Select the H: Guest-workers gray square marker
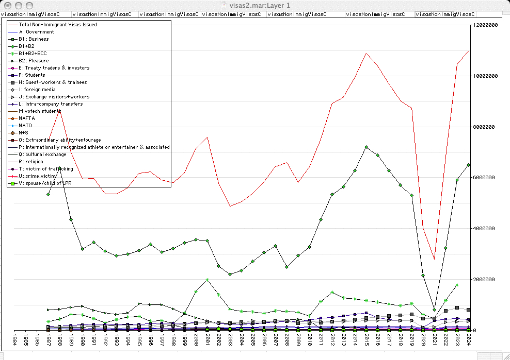The height and width of the screenshot is (360, 510). click(13, 82)
